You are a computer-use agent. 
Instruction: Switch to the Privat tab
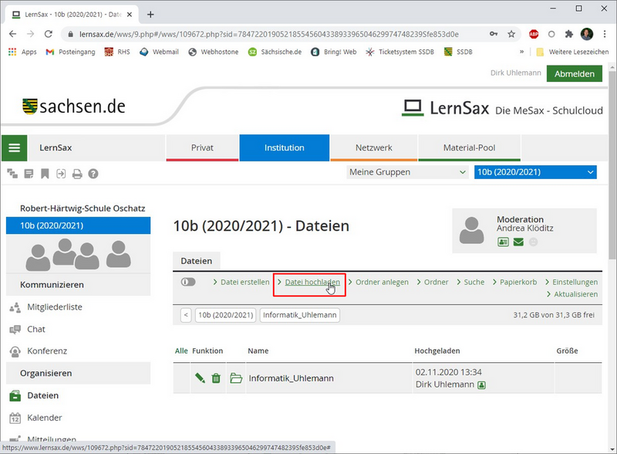[202, 147]
